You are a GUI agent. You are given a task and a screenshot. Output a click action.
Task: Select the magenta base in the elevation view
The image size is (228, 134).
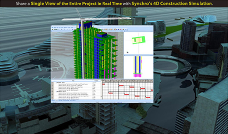pyautogui.click(x=138, y=75)
